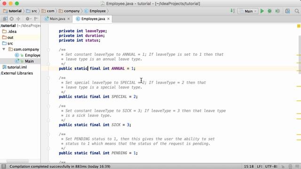Switch to the Main.java tab
This screenshot has width=301, height=169.
[57, 19]
